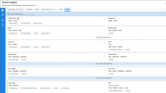Open the Notes tab
The height and width of the screenshot is (93, 166).
(37, 10)
